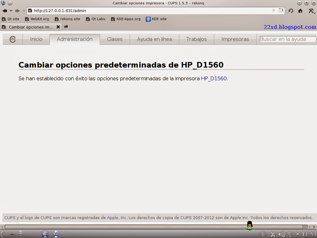Go back with the back arrow

coord(5,11)
